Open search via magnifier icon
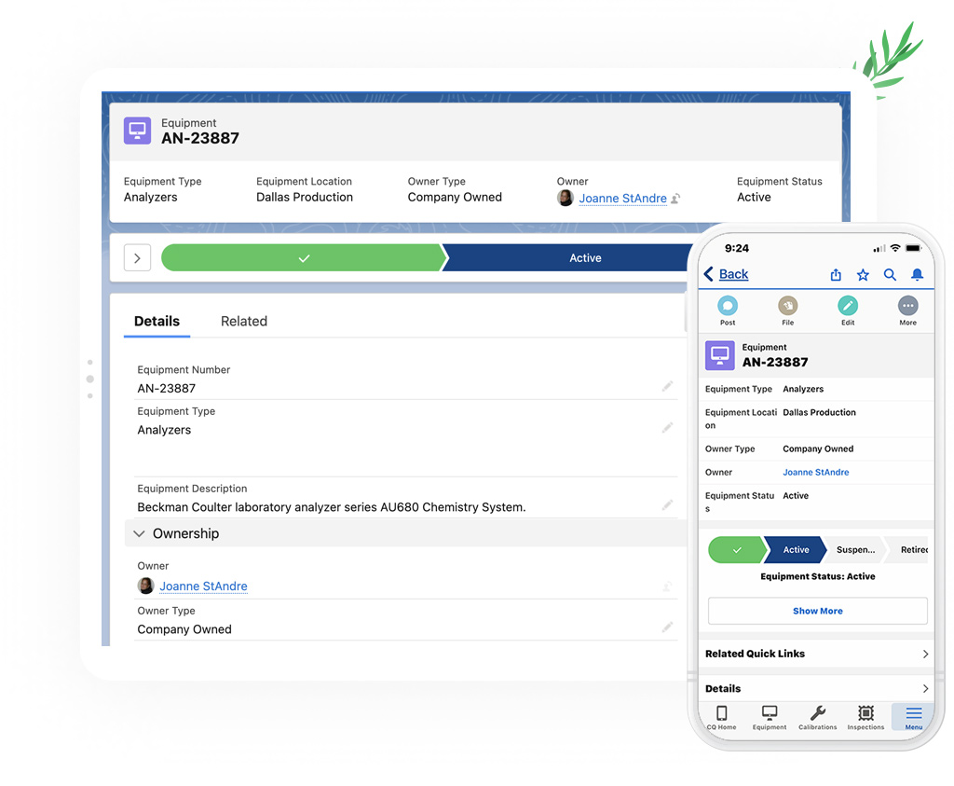The height and width of the screenshot is (786, 954). tap(890, 274)
